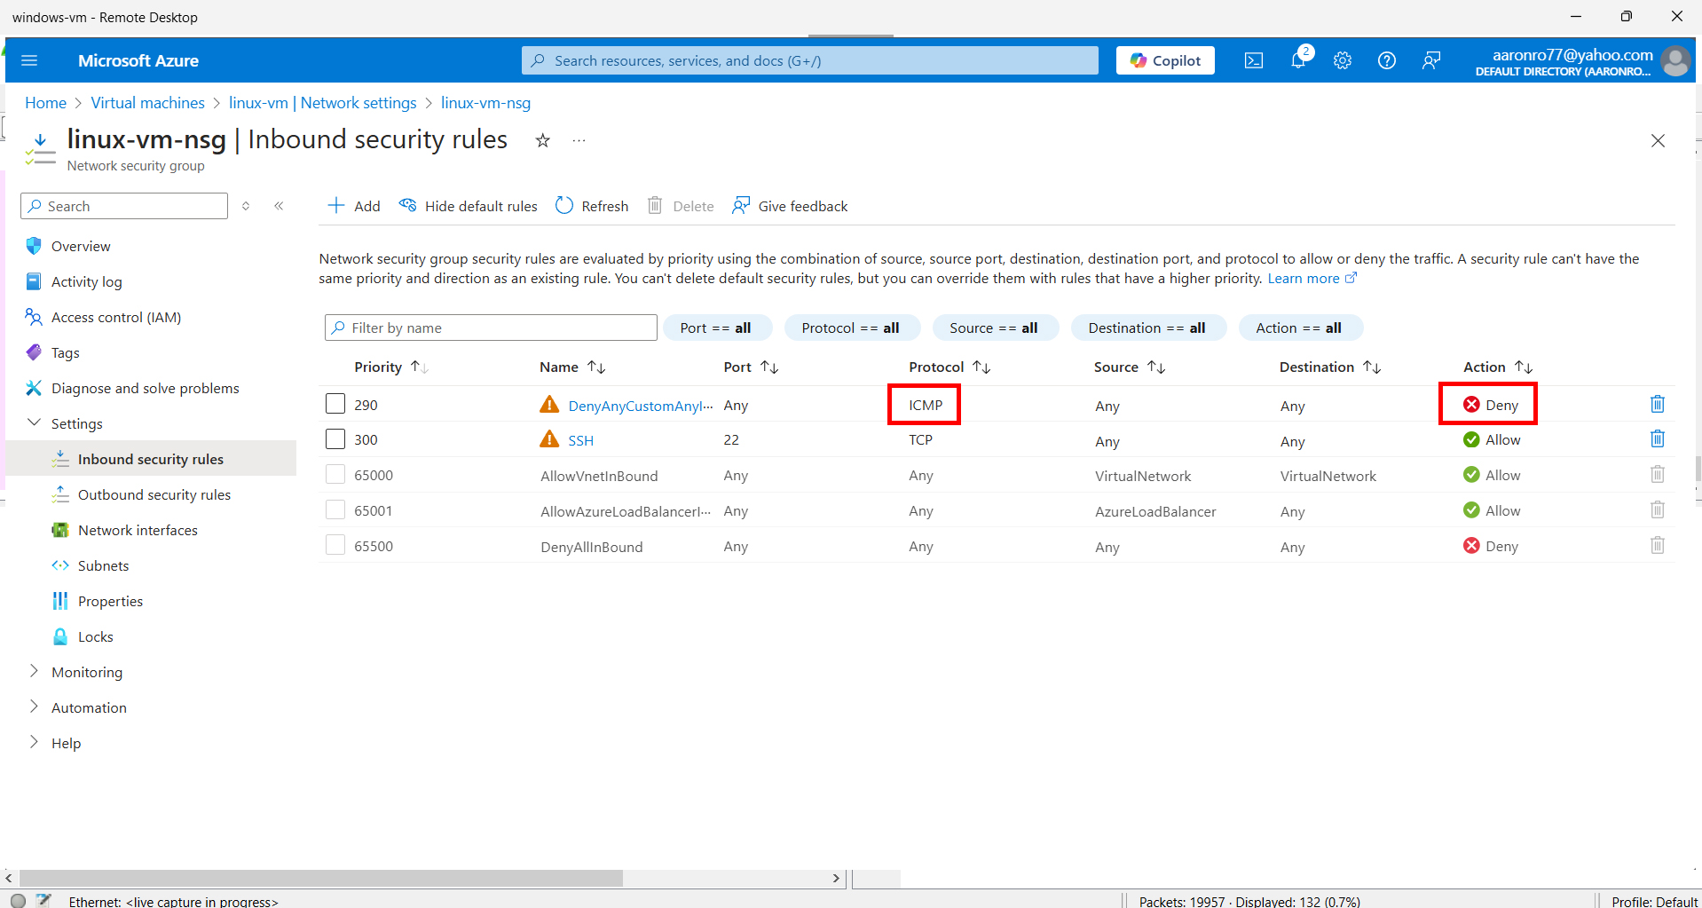Tick the AllowVnetInBound rule checkbox
This screenshot has height=908, width=1702.
click(335, 473)
